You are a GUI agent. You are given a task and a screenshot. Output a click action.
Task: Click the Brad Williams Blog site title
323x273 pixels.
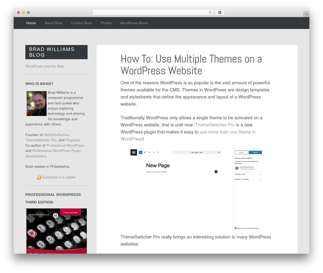click(57, 52)
